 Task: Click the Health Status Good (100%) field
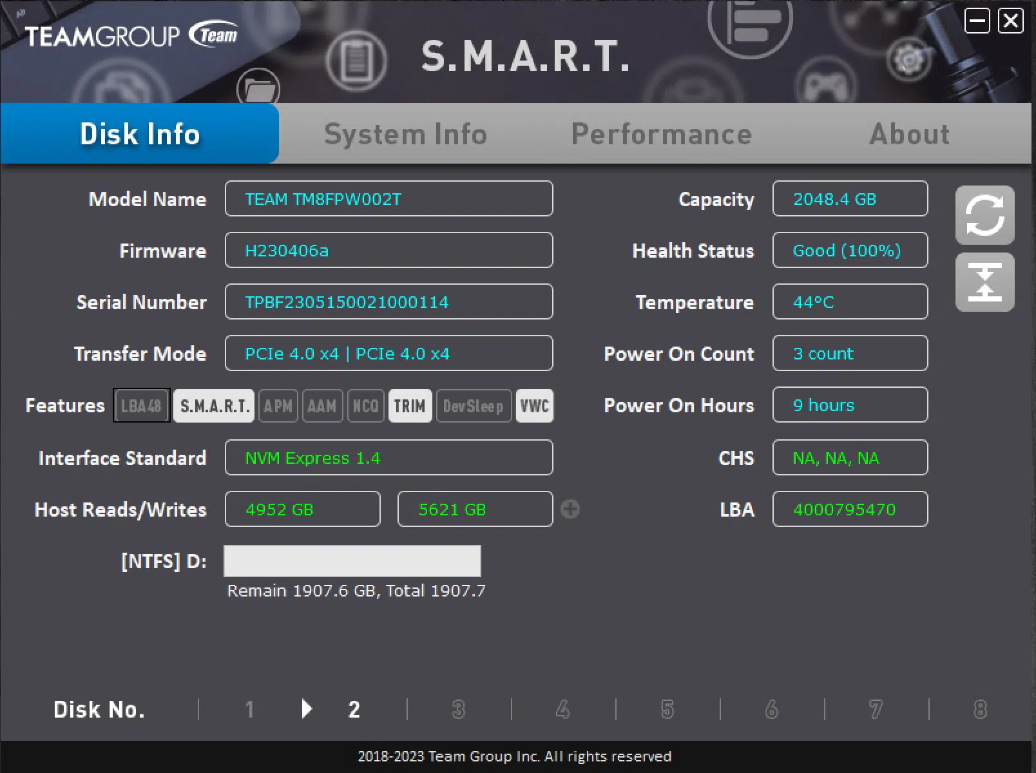click(850, 250)
